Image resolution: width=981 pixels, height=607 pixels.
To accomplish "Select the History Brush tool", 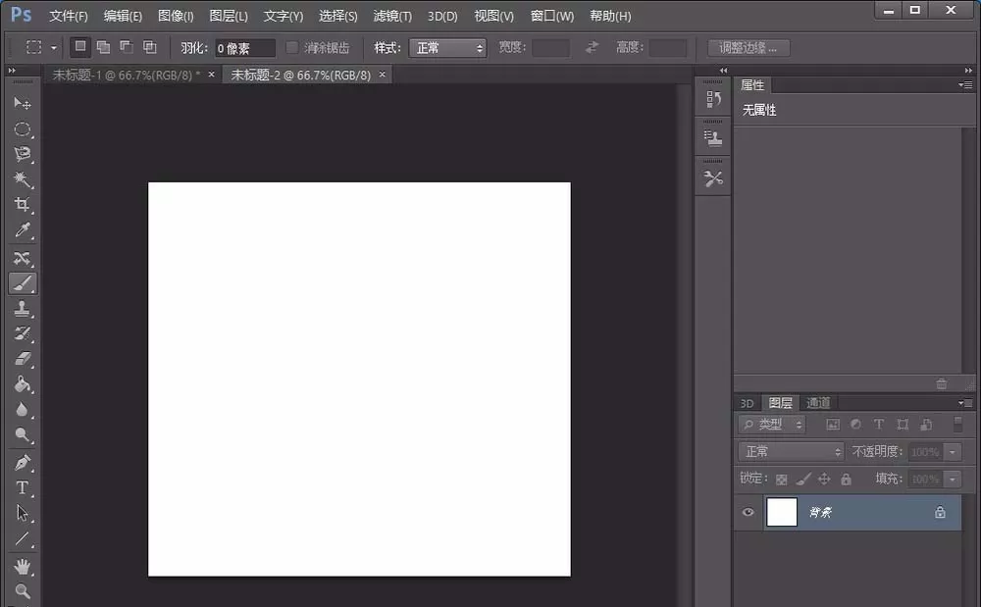I will pos(23,333).
